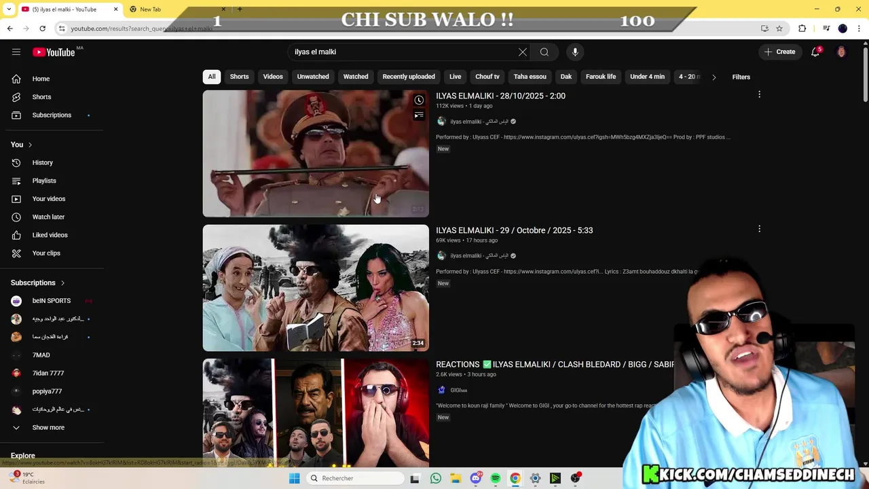
Task: Open Subscriptions in the sidebar
Action: coord(52,115)
